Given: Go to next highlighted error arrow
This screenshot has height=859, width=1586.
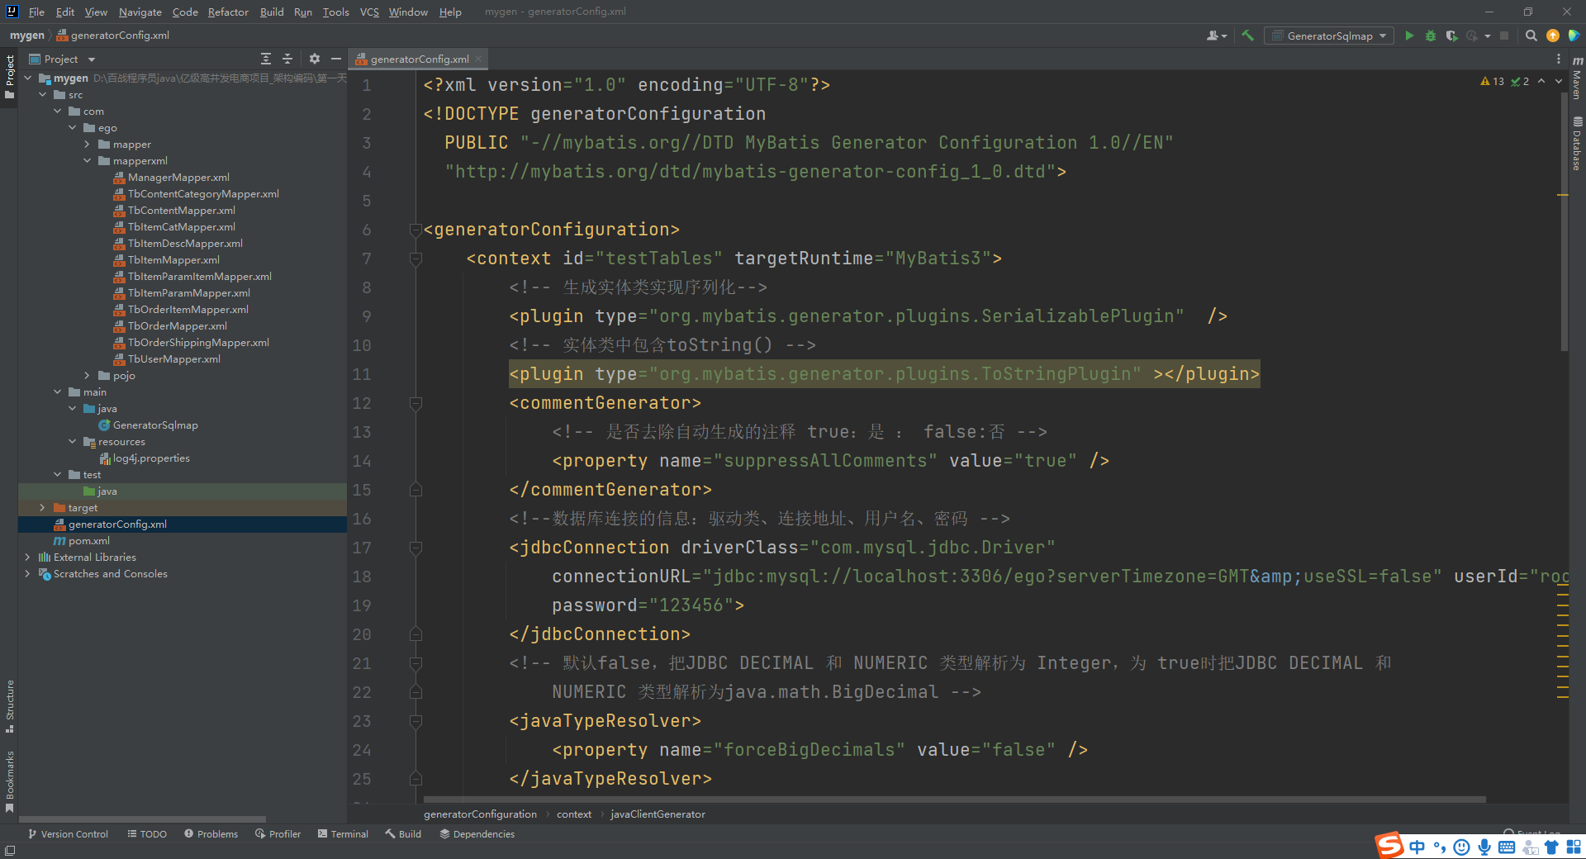Looking at the screenshot, I should point(1559,81).
